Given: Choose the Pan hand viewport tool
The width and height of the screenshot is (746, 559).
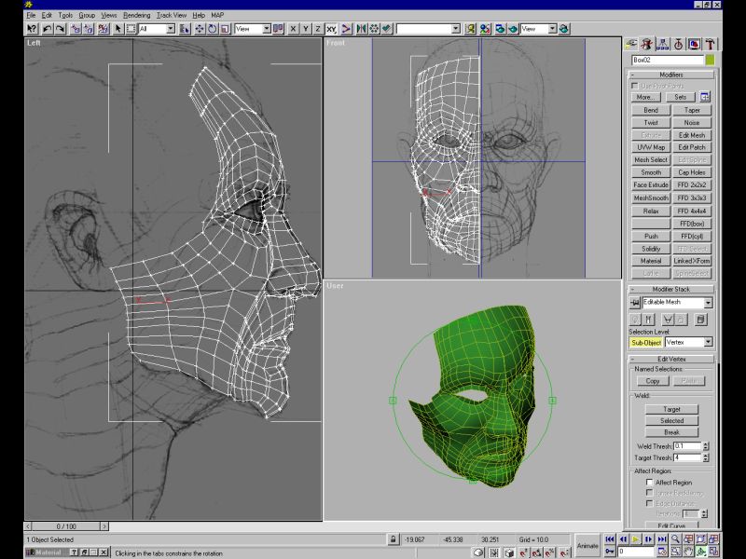Looking at the screenshot, I should [688, 551].
